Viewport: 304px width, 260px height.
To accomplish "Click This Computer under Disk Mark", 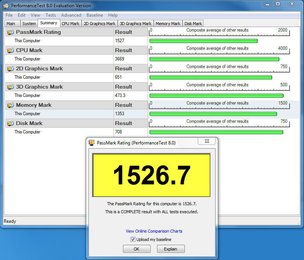I will click(27, 132).
